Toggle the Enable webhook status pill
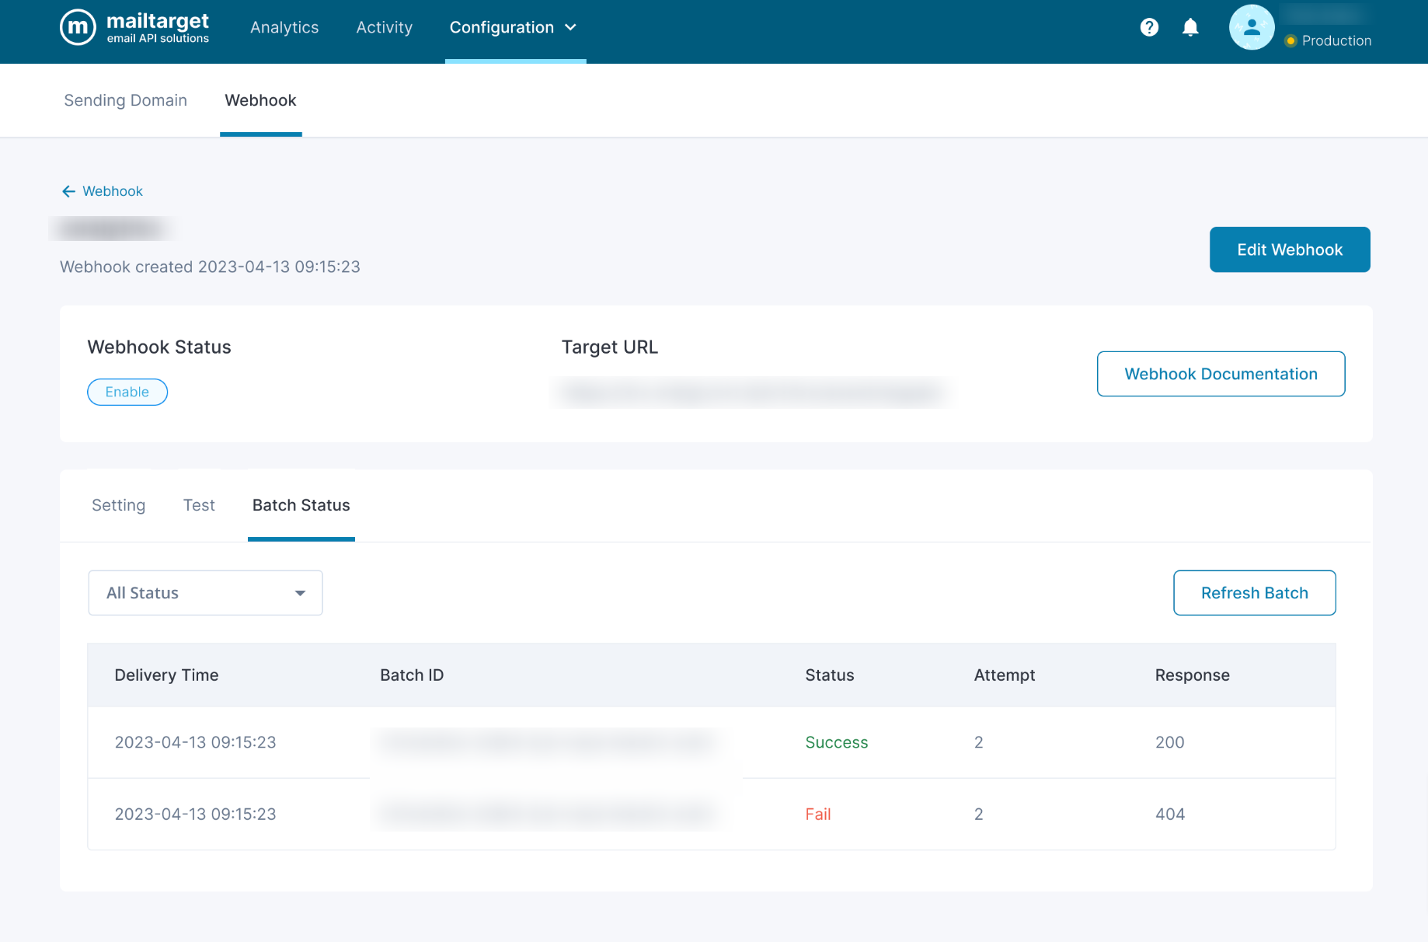Image resolution: width=1428 pixels, height=942 pixels. point(127,392)
